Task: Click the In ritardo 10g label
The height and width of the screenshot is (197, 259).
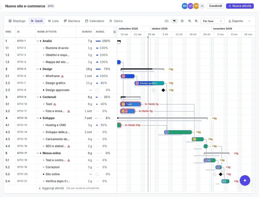Action: [x=133, y=125]
